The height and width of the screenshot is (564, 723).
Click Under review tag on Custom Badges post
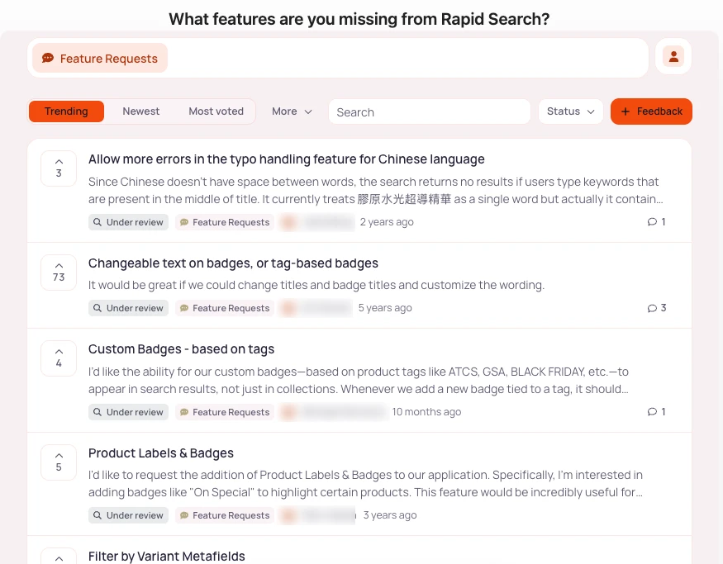pos(129,412)
